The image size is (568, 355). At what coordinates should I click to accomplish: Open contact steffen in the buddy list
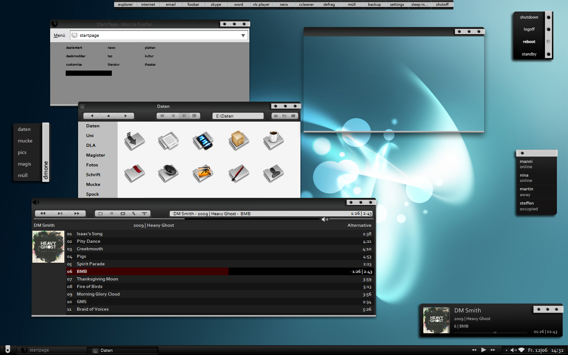click(536, 206)
